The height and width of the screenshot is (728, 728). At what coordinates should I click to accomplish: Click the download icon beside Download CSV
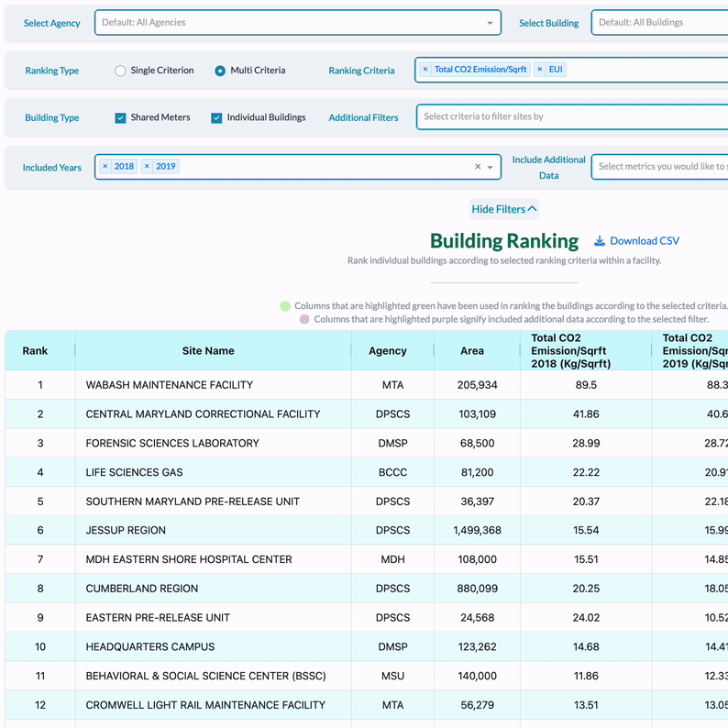(x=600, y=241)
